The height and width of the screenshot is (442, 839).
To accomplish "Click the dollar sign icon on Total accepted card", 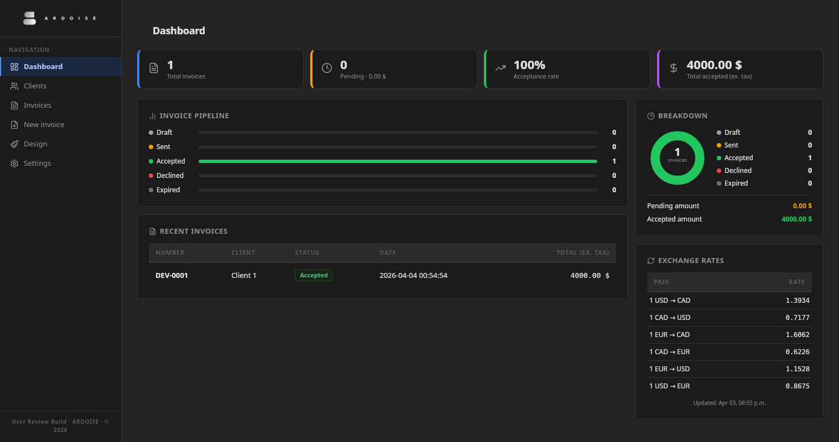I will [674, 68].
